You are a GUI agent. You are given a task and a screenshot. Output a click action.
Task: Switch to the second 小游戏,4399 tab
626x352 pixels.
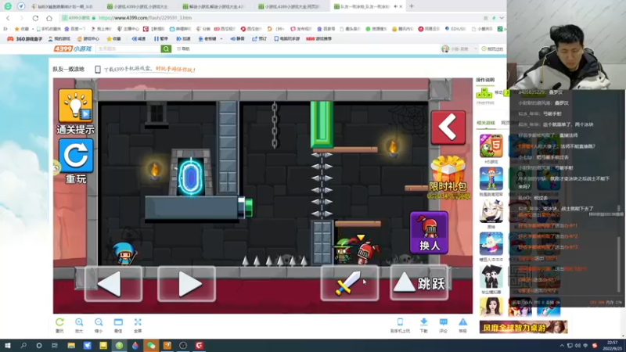point(140,6)
